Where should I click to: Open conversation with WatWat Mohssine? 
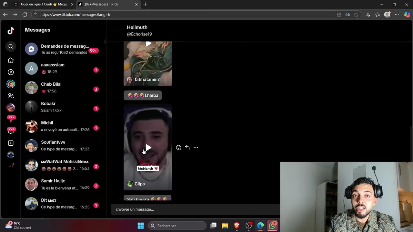[x=62, y=165]
